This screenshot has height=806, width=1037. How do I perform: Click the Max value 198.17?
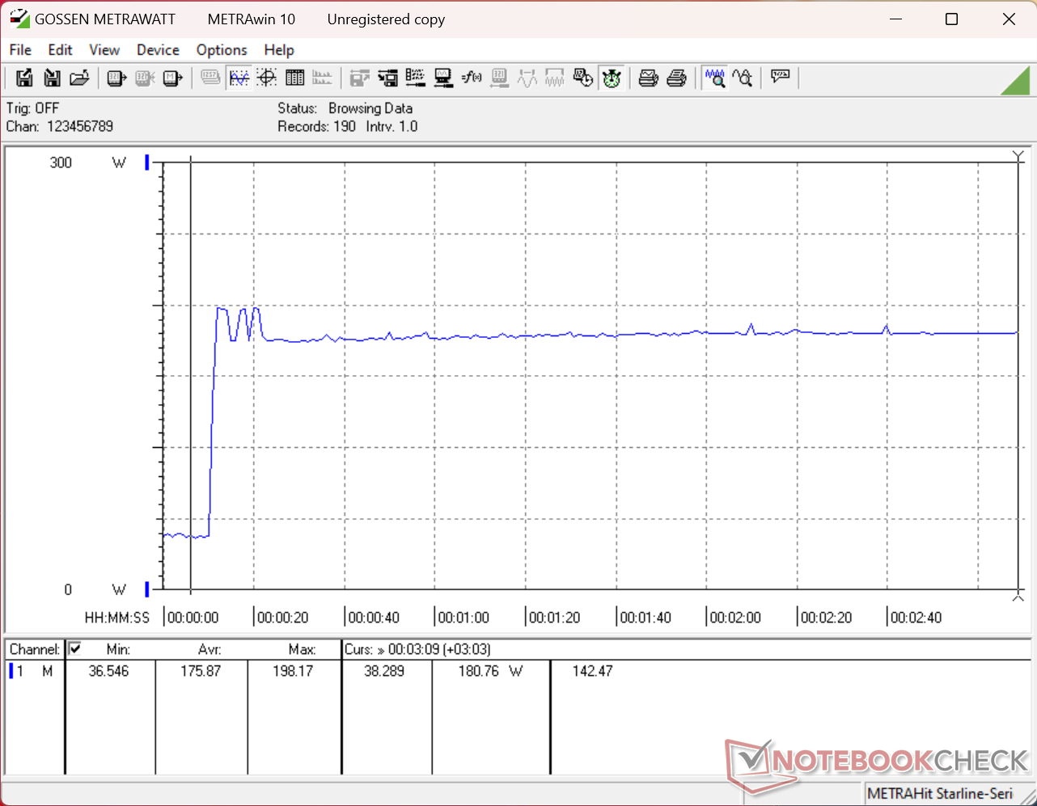(292, 671)
